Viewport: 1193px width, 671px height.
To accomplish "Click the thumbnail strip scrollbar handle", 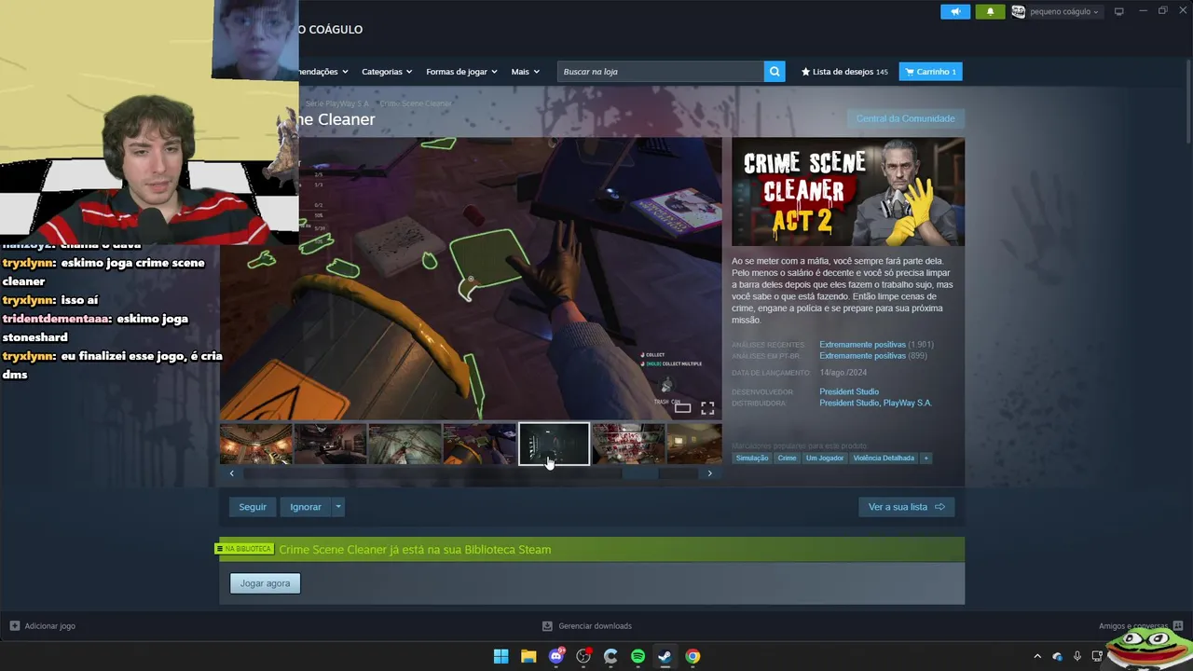I will 639,473.
